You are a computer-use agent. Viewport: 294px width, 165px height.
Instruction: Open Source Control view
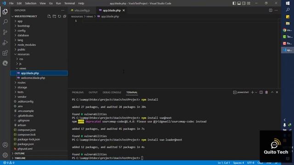[5, 32]
